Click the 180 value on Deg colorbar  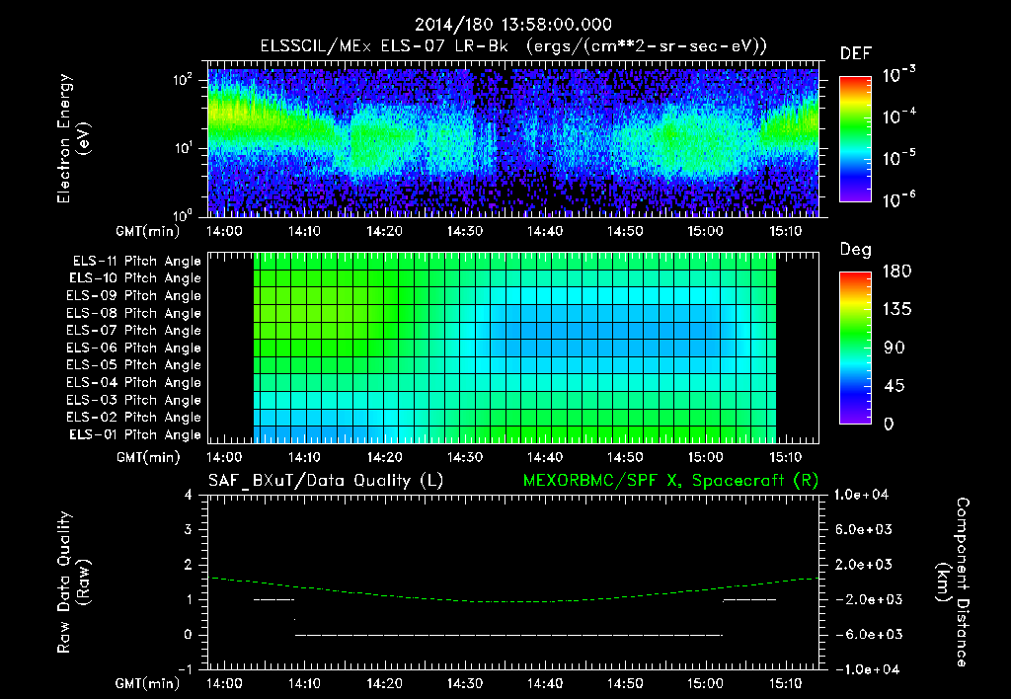[896, 271]
